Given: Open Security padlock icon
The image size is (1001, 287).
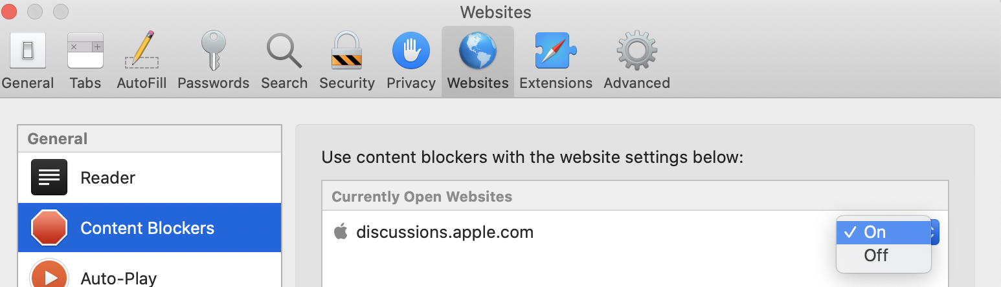Looking at the screenshot, I should [346, 50].
